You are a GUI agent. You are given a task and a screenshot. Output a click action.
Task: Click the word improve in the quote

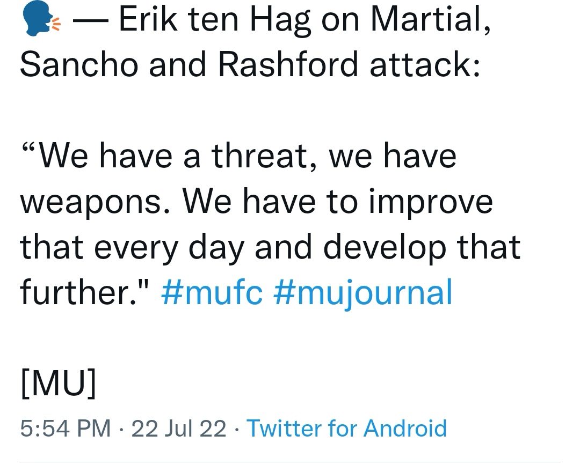[431, 203]
